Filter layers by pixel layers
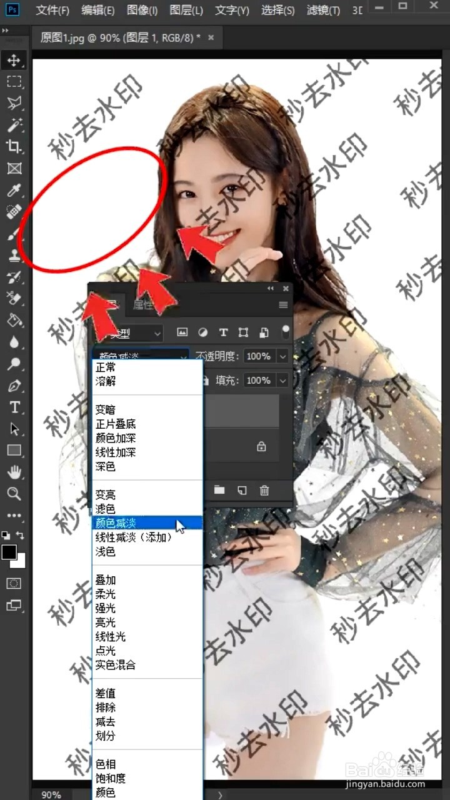This screenshot has width=450, height=800. click(x=182, y=332)
